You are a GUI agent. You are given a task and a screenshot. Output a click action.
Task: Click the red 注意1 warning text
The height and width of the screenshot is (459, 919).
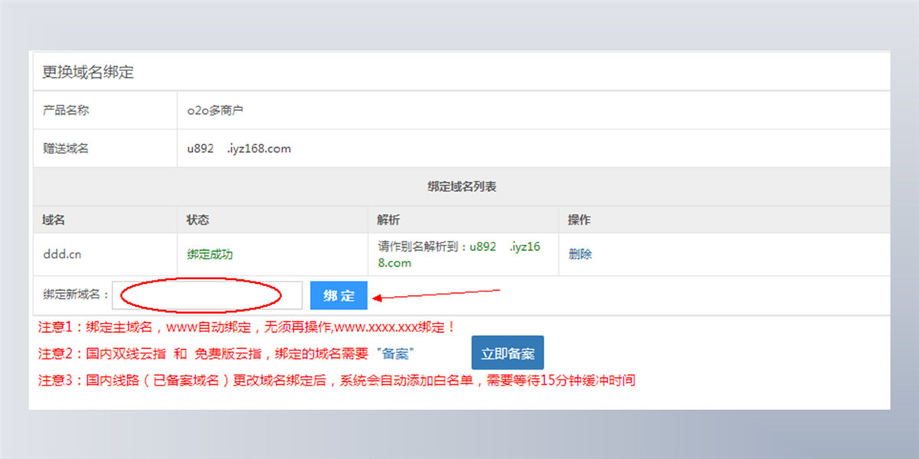[x=245, y=326]
